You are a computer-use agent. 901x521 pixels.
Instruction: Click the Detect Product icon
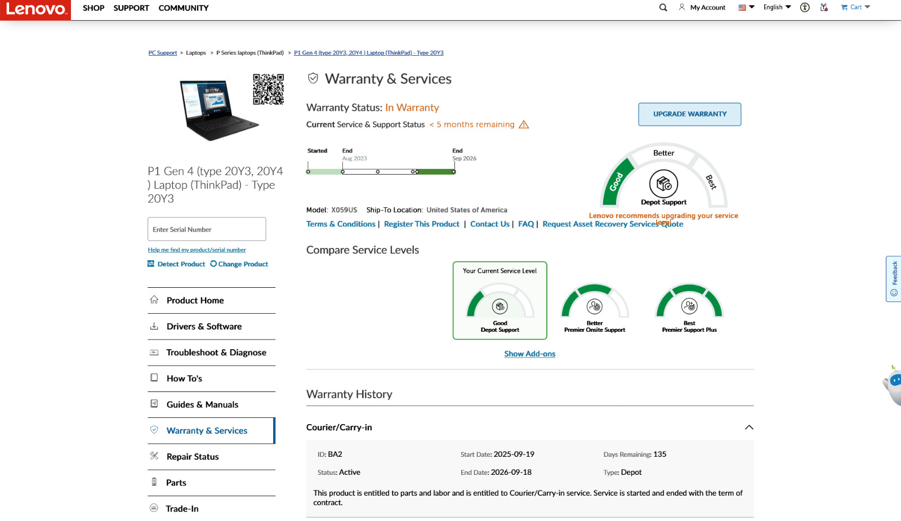(x=151, y=264)
